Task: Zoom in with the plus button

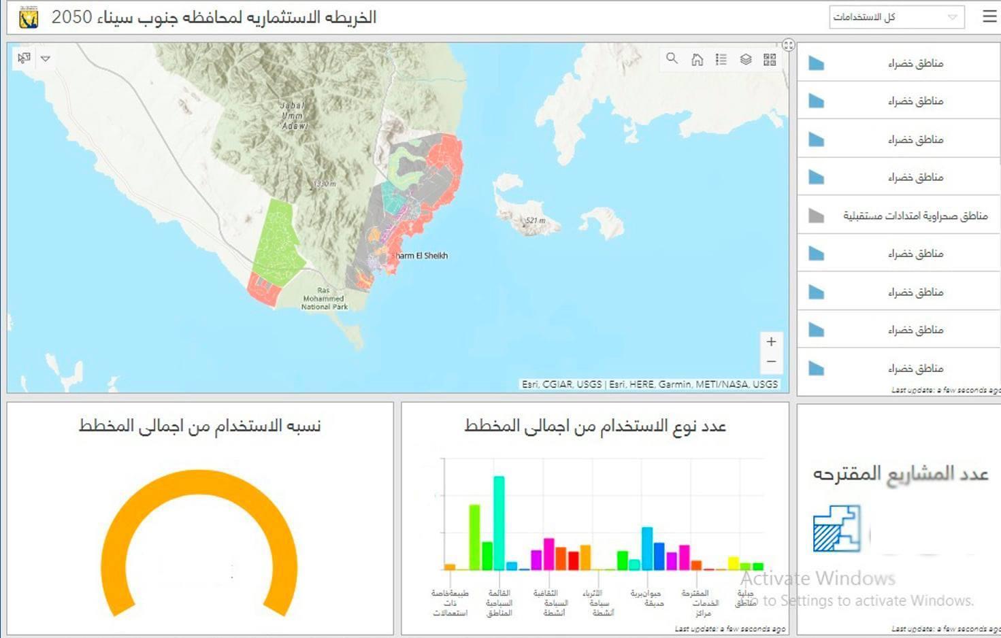Action: click(x=771, y=341)
